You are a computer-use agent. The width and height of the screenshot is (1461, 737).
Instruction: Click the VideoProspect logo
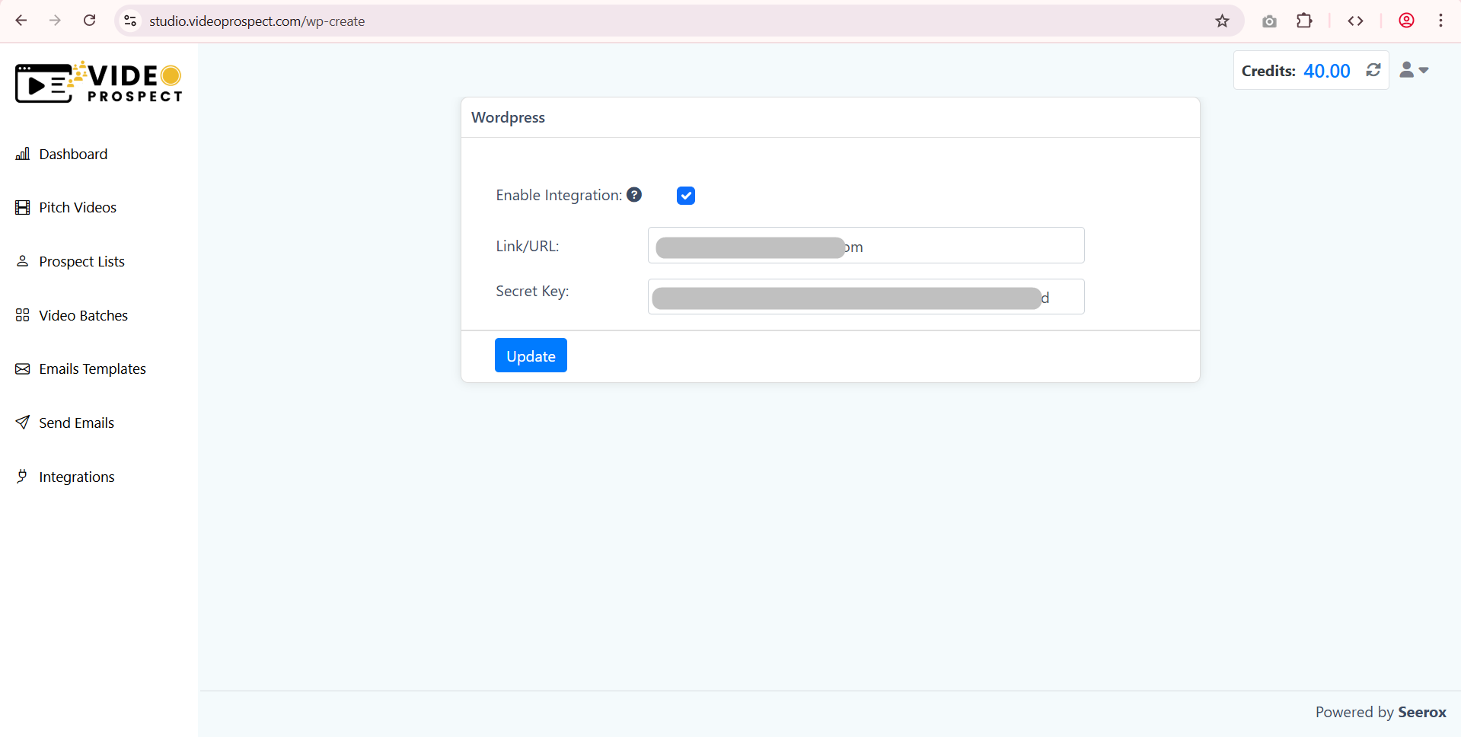pyautogui.click(x=97, y=81)
